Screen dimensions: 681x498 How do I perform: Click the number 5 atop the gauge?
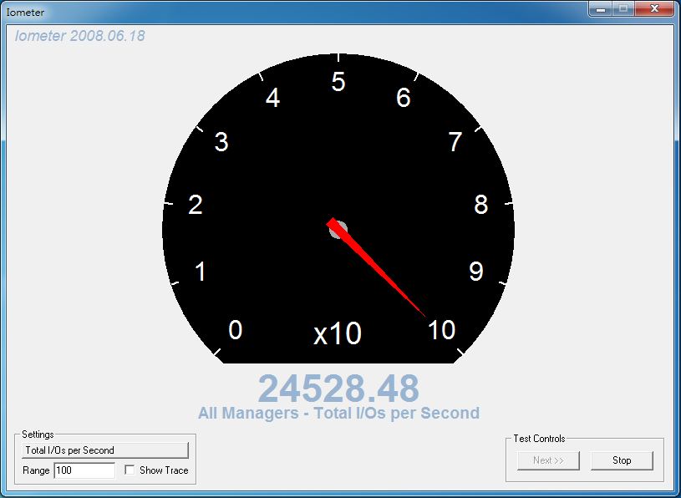point(338,83)
